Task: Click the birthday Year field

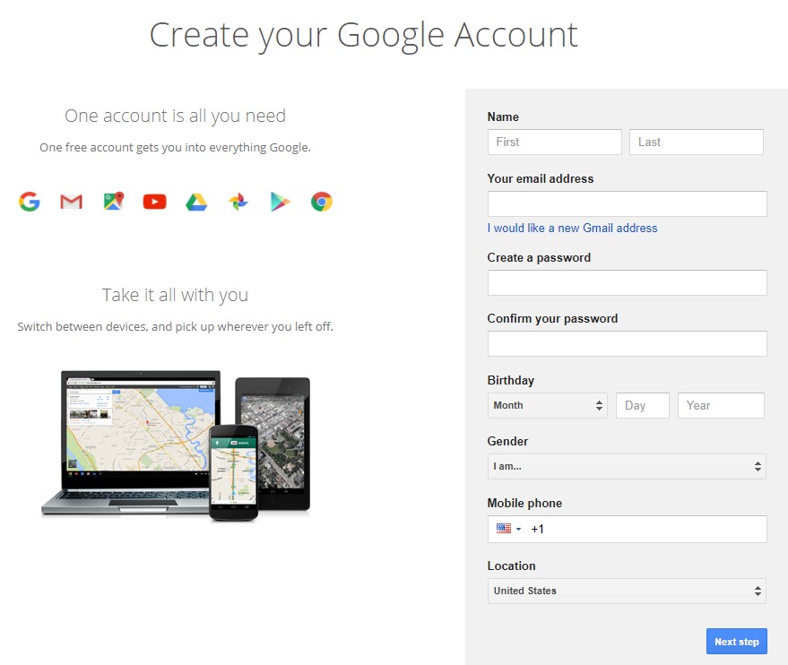Action: (x=721, y=405)
